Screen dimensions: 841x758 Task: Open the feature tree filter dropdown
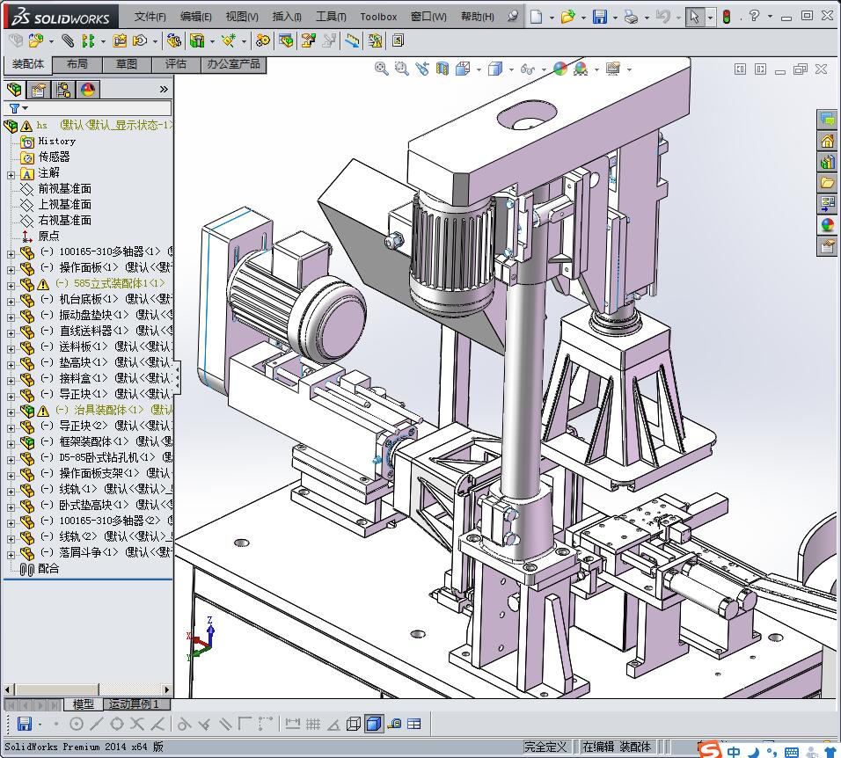pyautogui.click(x=18, y=108)
